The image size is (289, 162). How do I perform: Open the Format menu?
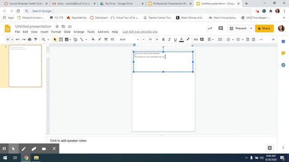click(56, 32)
